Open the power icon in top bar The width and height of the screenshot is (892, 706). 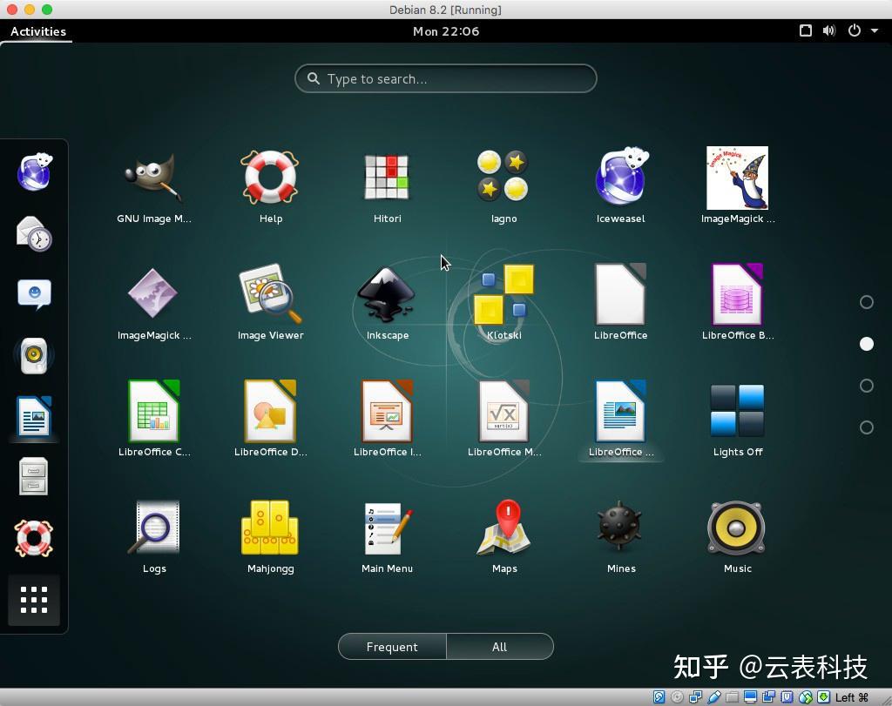pyautogui.click(x=855, y=30)
